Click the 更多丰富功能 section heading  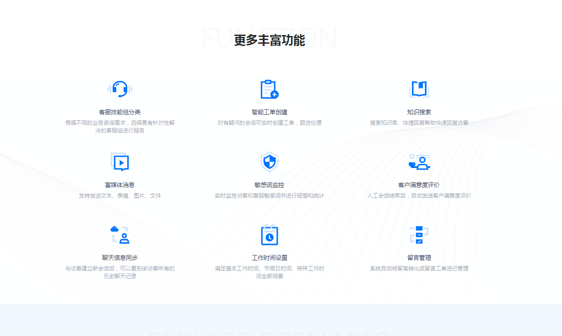click(269, 40)
